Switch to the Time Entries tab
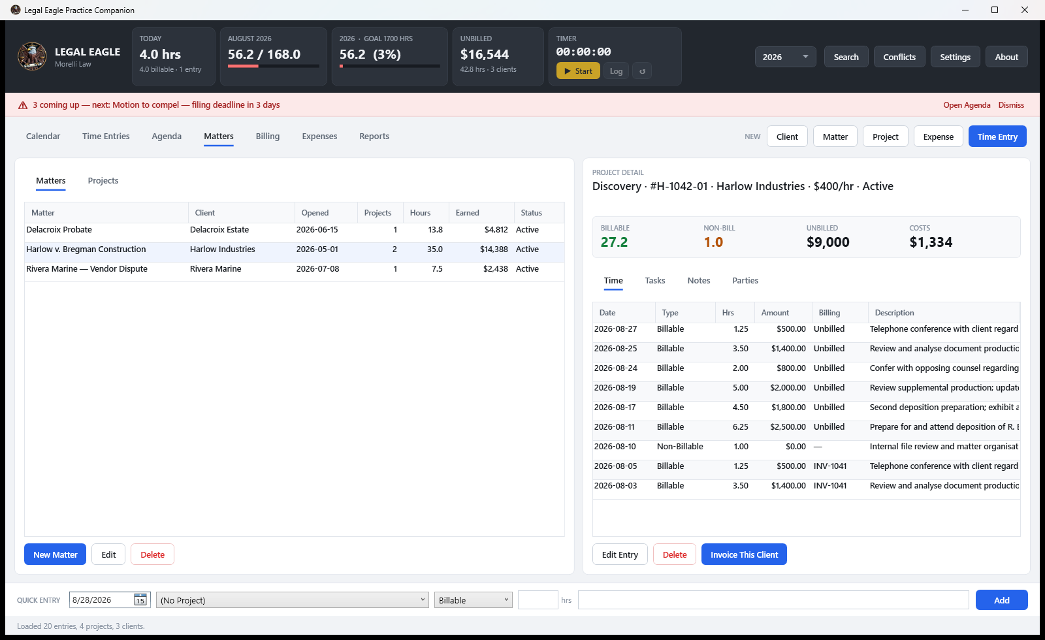Image resolution: width=1045 pixels, height=640 pixels. pos(106,136)
